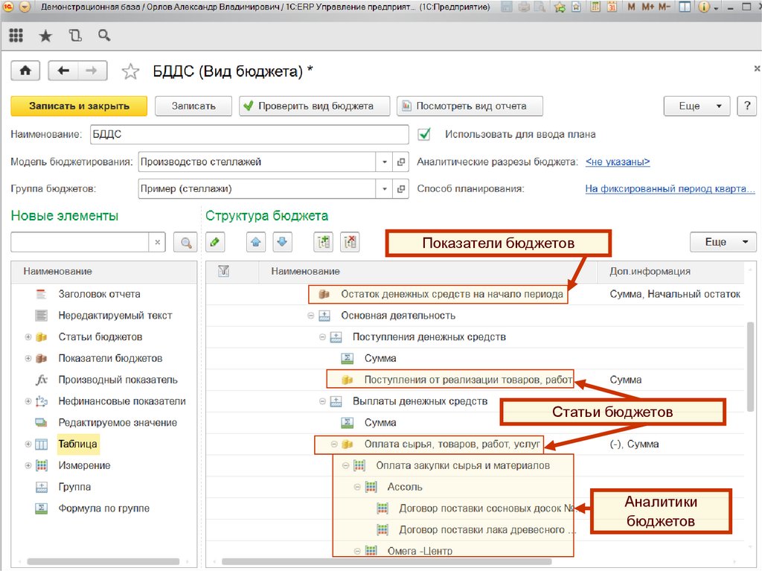The image size is (762, 571).
Task: Expand the Измерение node
Action: (28, 465)
